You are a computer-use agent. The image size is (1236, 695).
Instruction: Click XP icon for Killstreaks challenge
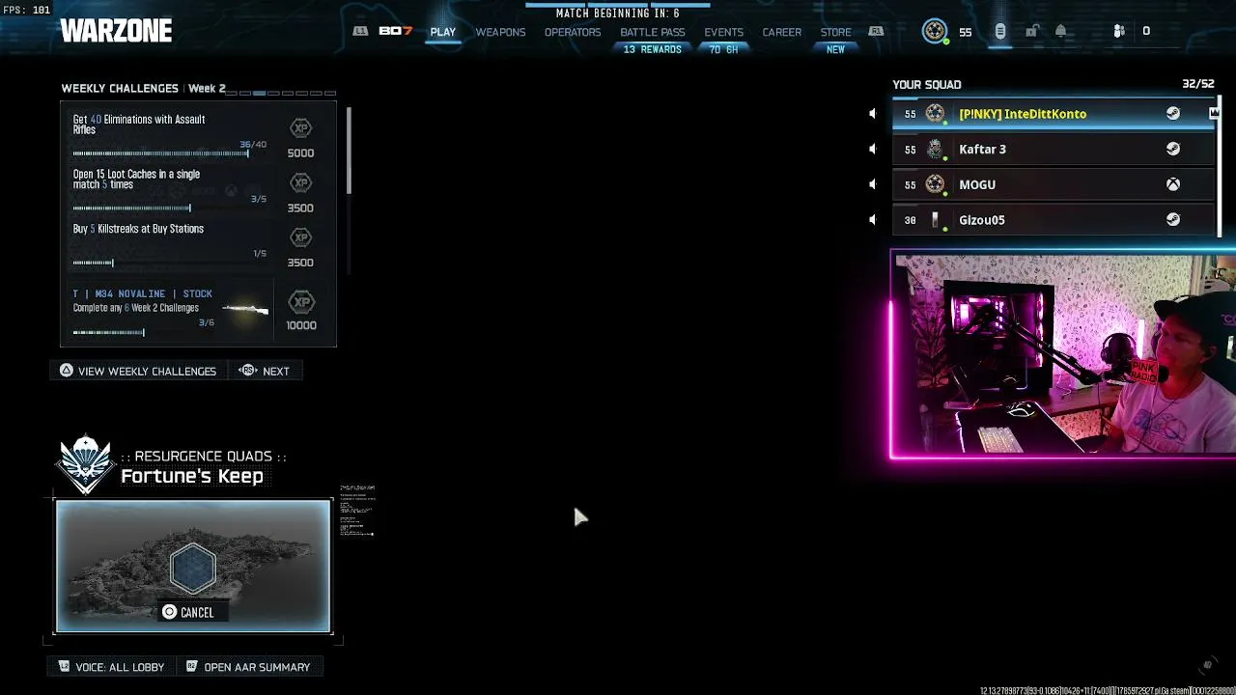click(x=300, y=238)
